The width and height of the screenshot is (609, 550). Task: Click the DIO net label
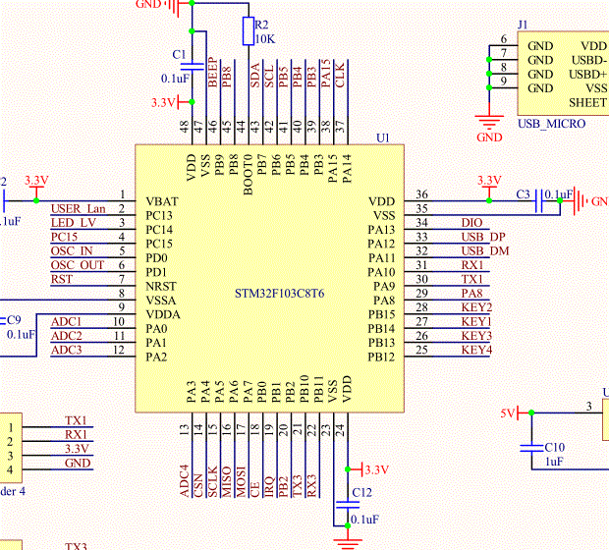click(x=471, y=223)
